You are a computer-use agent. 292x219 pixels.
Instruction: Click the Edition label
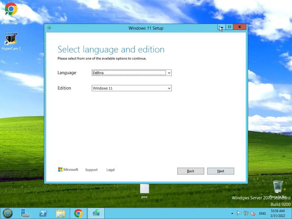pos(64,88)
